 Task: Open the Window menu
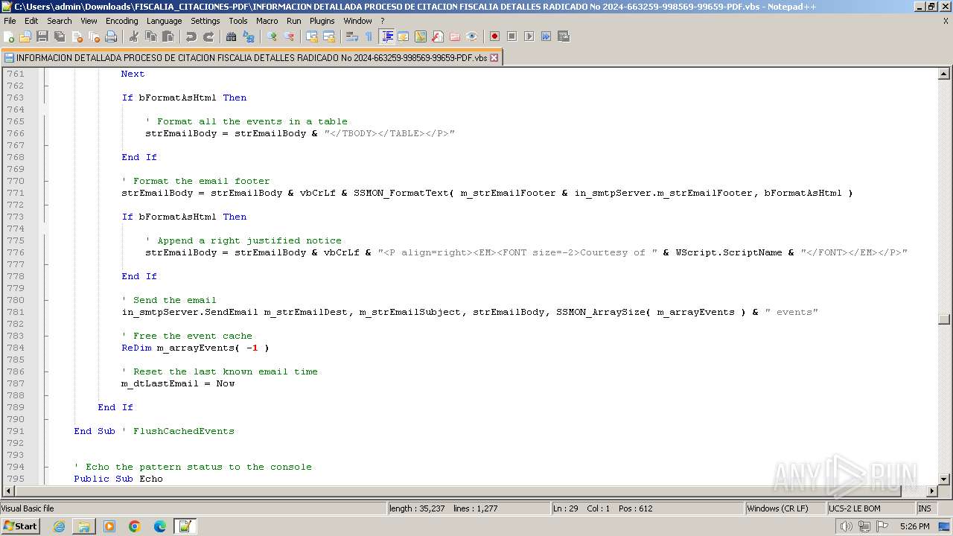point(357,21)
